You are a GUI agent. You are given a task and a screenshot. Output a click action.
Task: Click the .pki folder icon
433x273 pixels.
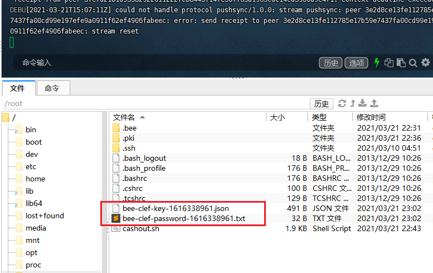tap(116, 138)
